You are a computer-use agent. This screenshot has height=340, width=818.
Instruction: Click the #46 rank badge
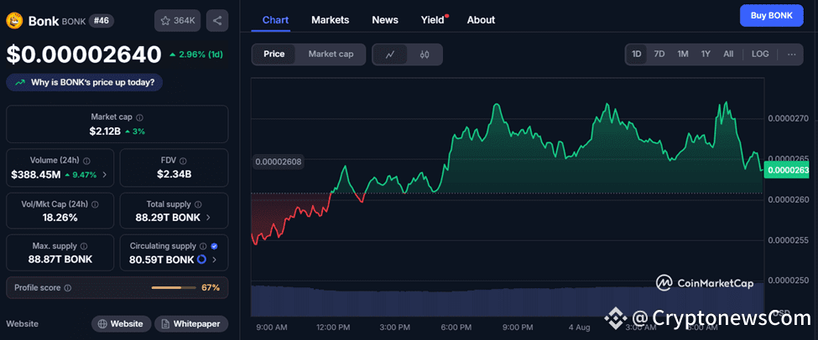(x=102, y=21)
